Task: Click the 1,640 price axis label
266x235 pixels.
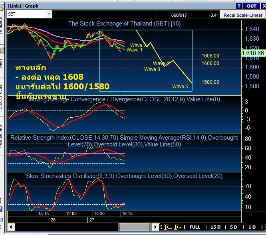Action: (x=252, y=29)
